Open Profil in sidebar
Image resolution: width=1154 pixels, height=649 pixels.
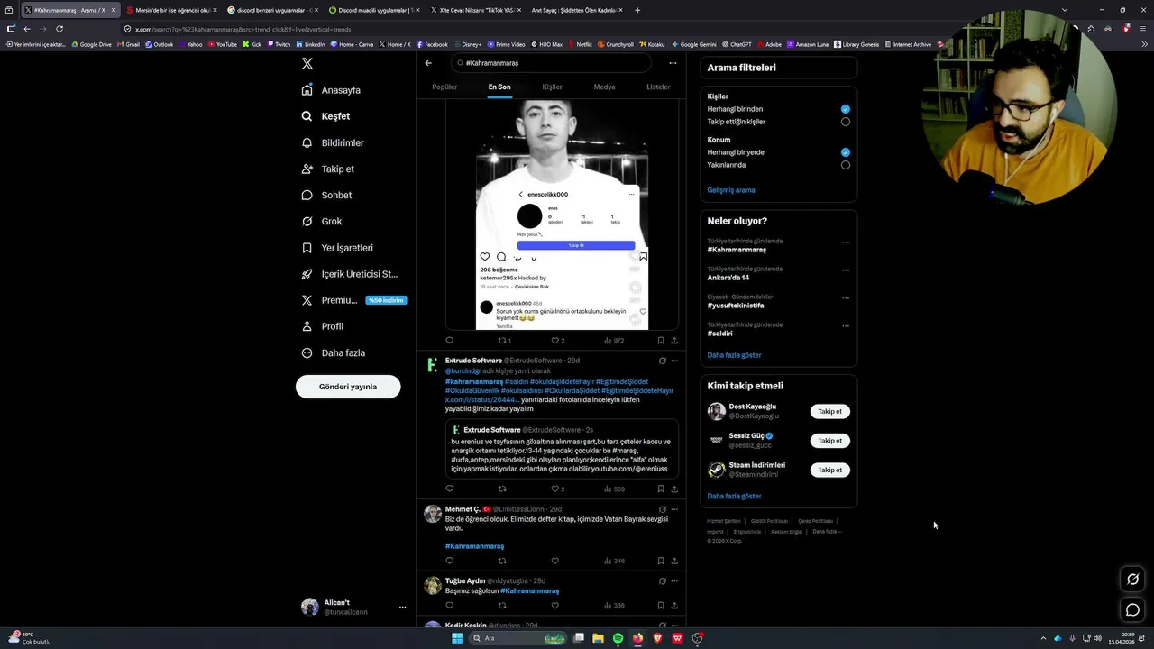pyautogui.click(x=323, y=326)
